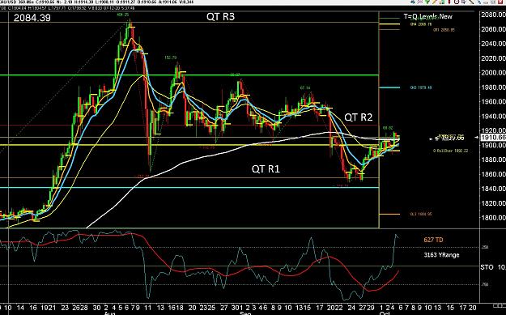Click the "0R1 2058.95" level label
This screenshot has width=506, height=315.
point(444,30)
